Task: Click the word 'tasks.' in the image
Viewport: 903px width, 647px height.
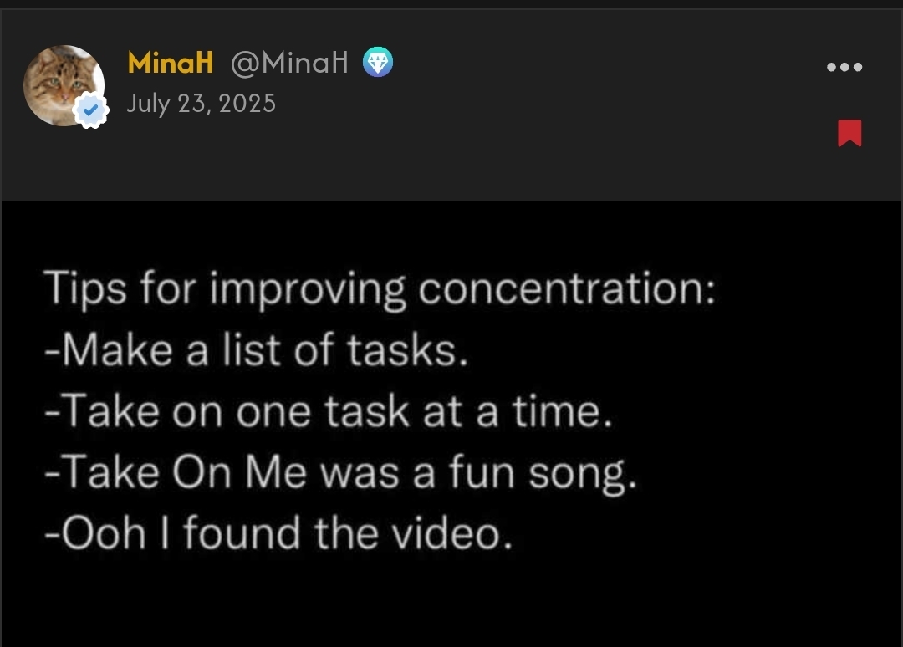Action: pyautogui.click(x=408, y=350)
